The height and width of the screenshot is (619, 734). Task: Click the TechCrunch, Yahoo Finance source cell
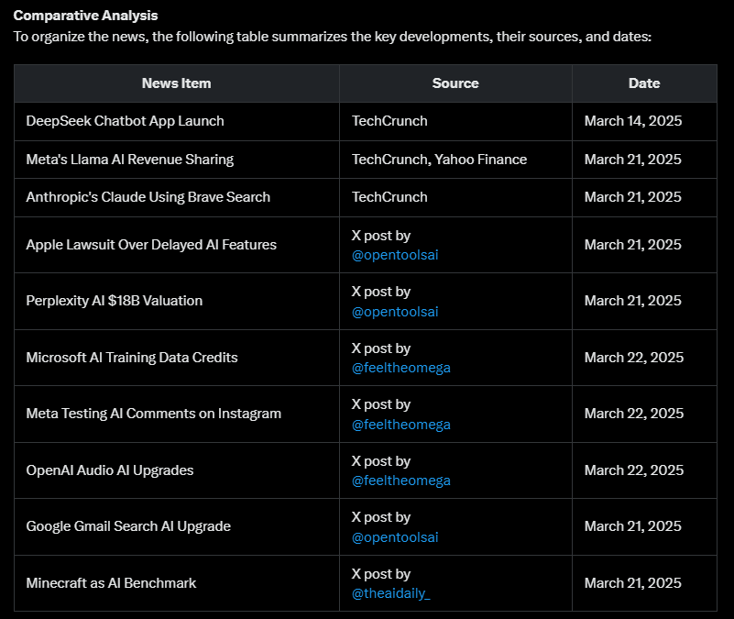coord(439,160)
